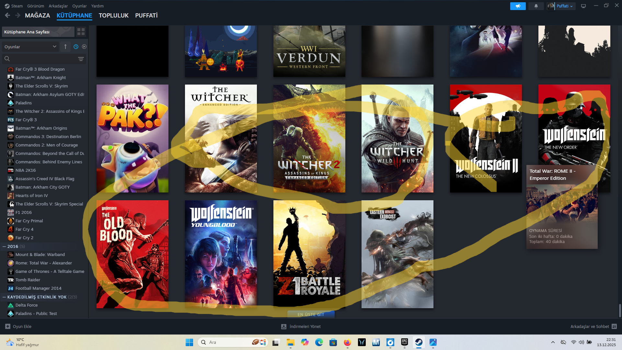The image size is (622, 350).
Task: Click the blue announcements megaphone button
Action: pos(518,6)
